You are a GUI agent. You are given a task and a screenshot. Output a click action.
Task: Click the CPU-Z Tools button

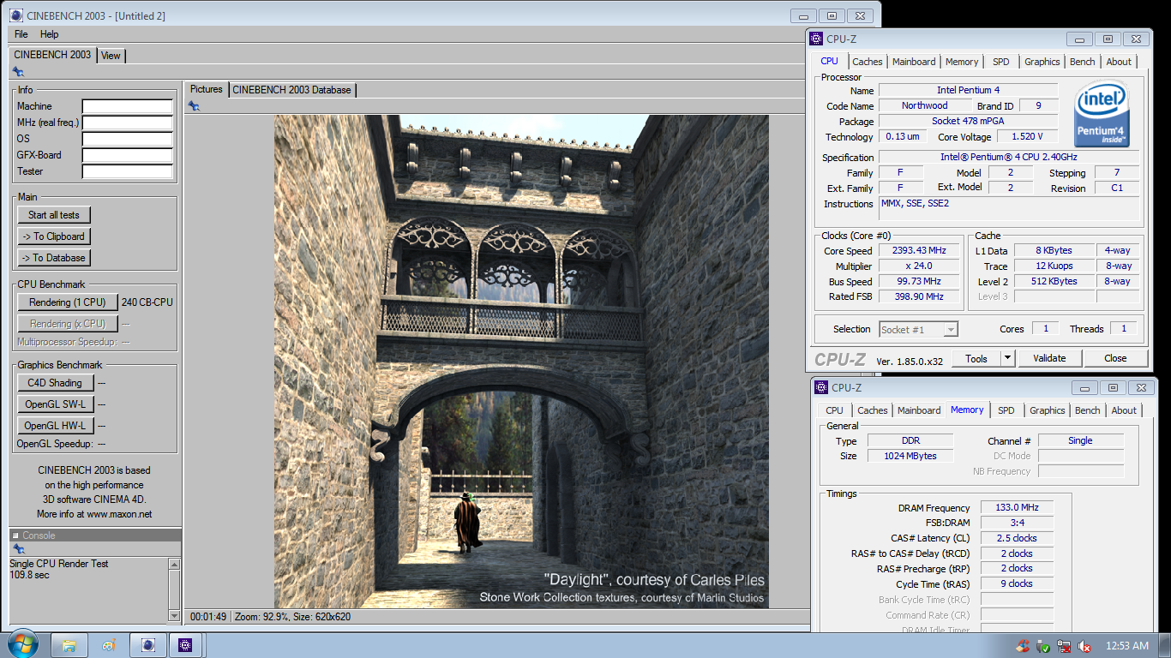click(976, 358)
